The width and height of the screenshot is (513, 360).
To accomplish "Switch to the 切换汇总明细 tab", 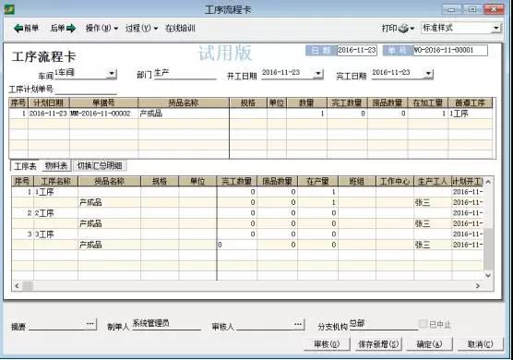I will pos(100,166).
